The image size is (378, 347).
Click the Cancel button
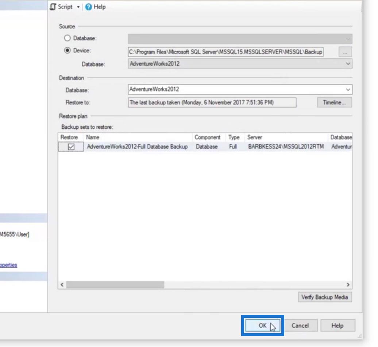click(300, 325)
